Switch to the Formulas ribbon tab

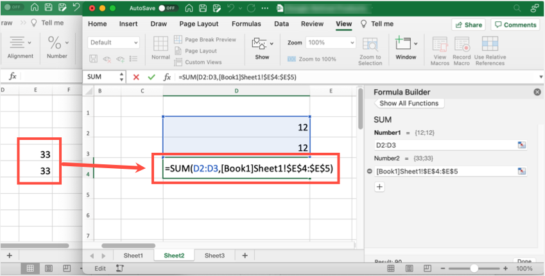(246, 24)
